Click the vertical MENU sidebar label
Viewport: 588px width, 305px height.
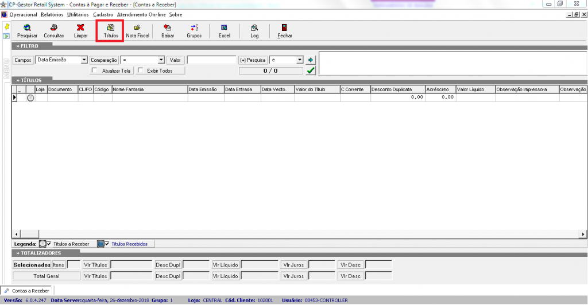6,69
